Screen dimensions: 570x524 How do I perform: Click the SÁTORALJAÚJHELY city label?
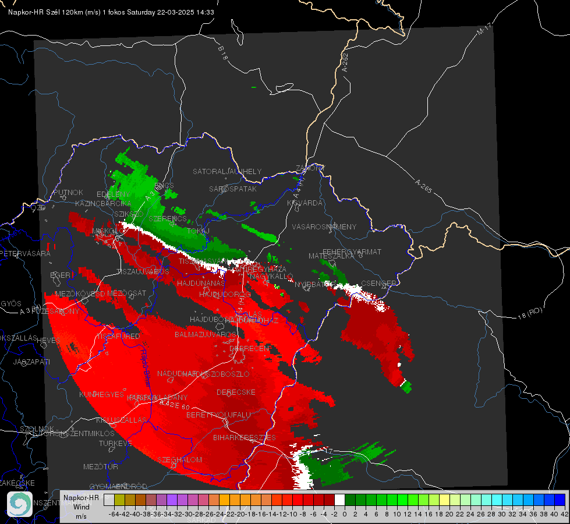227,171
